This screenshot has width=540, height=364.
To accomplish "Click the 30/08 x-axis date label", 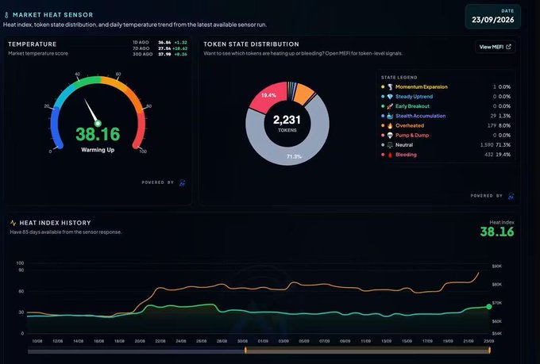I will 242,341.
